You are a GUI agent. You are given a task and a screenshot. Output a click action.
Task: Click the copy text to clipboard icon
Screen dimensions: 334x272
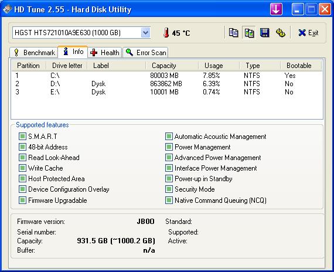[x=234, y=33]
